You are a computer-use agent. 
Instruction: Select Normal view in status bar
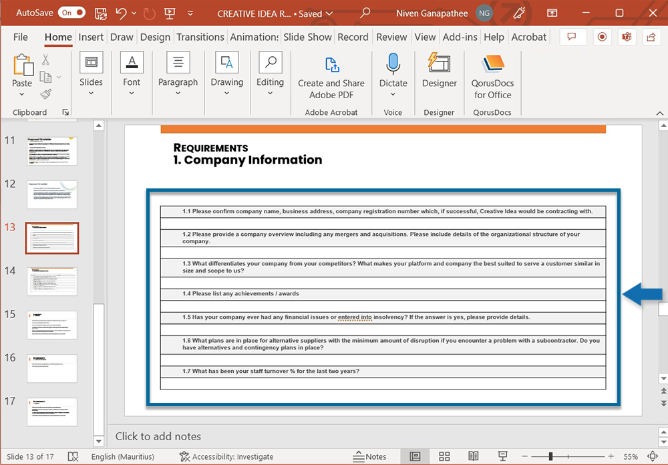pyautogui.click(x=415, y=456)
